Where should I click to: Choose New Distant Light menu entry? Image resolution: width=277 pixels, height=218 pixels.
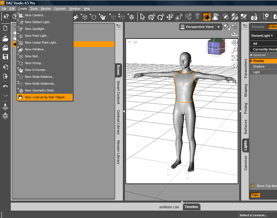pos(45,22)
